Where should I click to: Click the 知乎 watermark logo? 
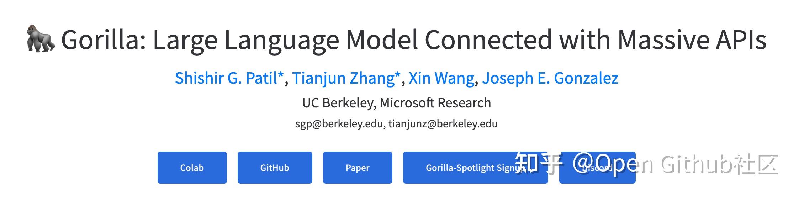coord(538,164)
